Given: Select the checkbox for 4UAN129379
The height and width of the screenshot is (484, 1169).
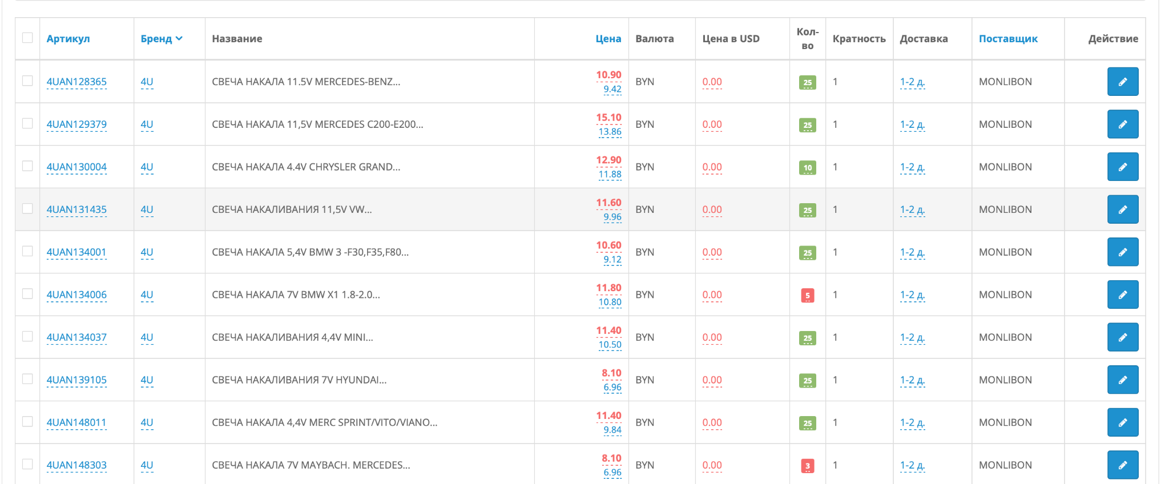Looking at the screenshot, I should point(27,123).
